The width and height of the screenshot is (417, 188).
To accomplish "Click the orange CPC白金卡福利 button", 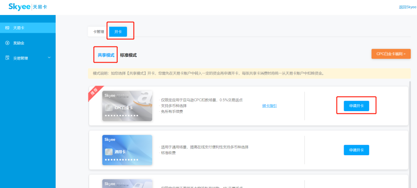I will [391, 54].
